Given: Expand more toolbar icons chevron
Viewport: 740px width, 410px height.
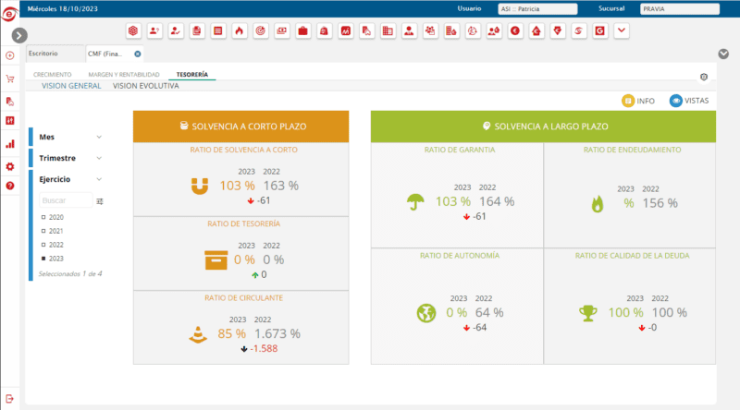Looking at the screenshot, I should coord(622,31).
